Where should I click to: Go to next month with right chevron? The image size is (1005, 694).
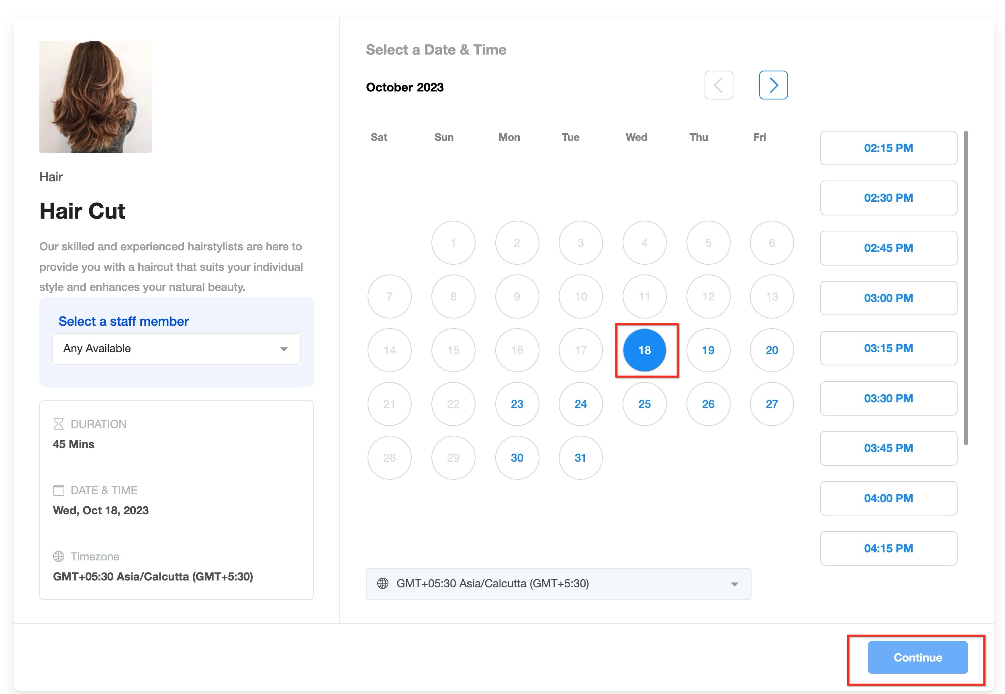(773, 85)
